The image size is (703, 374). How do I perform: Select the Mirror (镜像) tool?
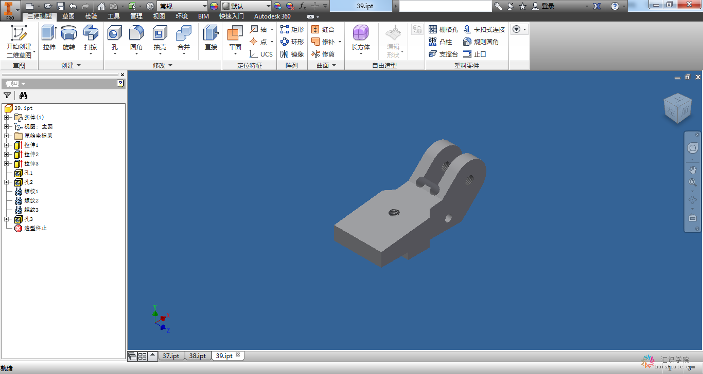pyautogui.click(x=292, y=54)
